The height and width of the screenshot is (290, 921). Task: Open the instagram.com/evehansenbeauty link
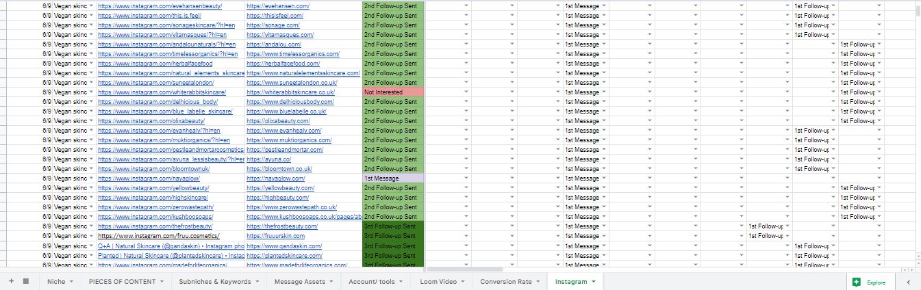(x=160, y=6)
